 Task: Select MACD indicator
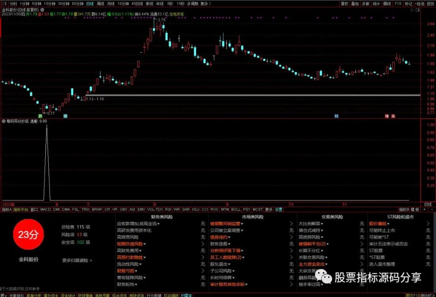46,209
